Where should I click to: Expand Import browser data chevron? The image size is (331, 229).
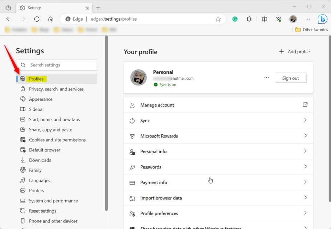pyautogui.click(x=305, y=198)
